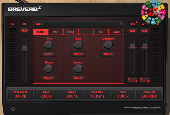Click the Size value field 50.0 %
The width and height of the screenshot is (170, 115).
pyautogui.click(x=78, y=54)
